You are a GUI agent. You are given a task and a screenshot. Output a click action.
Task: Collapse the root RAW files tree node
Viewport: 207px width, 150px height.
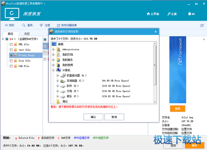(x=3, y=39)
